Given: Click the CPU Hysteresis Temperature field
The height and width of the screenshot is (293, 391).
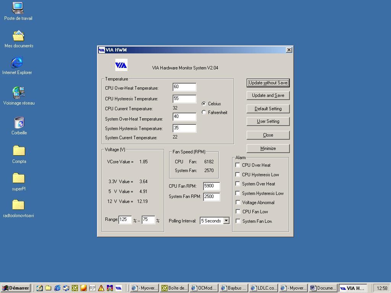Looking at the screenshot, I should tap(184, 99).
